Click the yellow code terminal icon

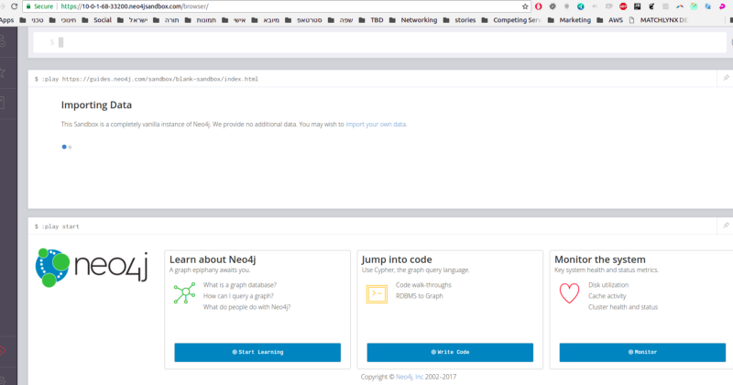click(377, 293)
